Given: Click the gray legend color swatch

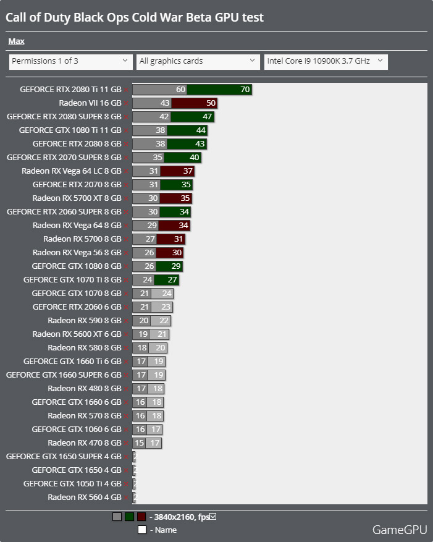Looking at the screenshot, I should [x=117, y=517].
